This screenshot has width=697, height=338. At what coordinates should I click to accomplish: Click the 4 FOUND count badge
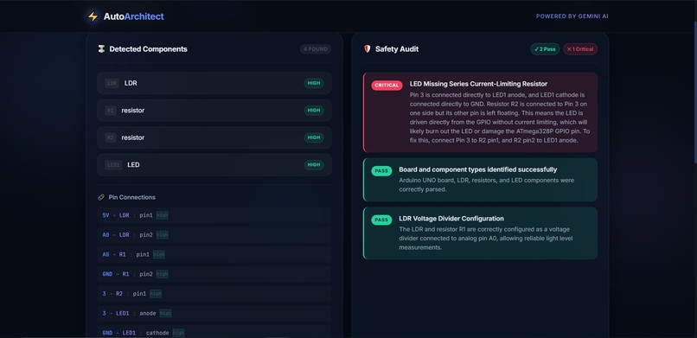tap(316, 49)
